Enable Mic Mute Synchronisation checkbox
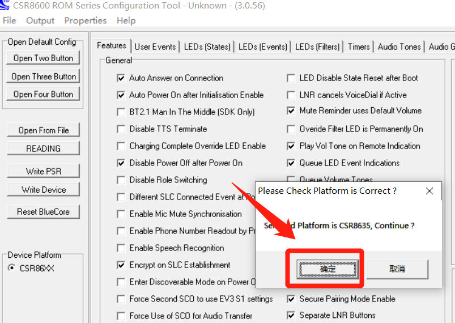This screenshot has height=323, width=455. click(121, 214)
